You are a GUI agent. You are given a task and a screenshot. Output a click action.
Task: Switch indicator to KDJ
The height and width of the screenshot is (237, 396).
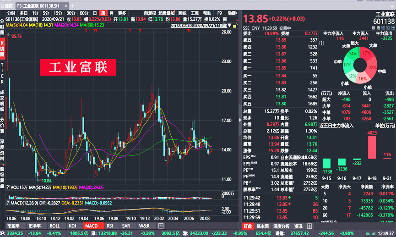tap(72, 226)
